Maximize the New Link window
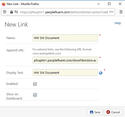Screen dimensions: 125x117 pos(109,4)
